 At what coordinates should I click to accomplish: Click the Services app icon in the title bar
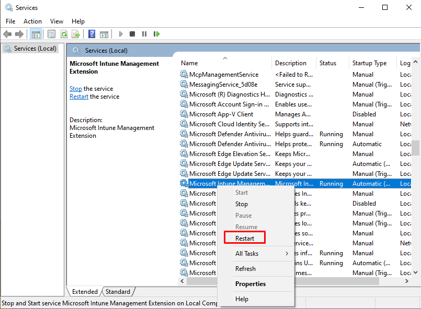(x=8, y=7)
